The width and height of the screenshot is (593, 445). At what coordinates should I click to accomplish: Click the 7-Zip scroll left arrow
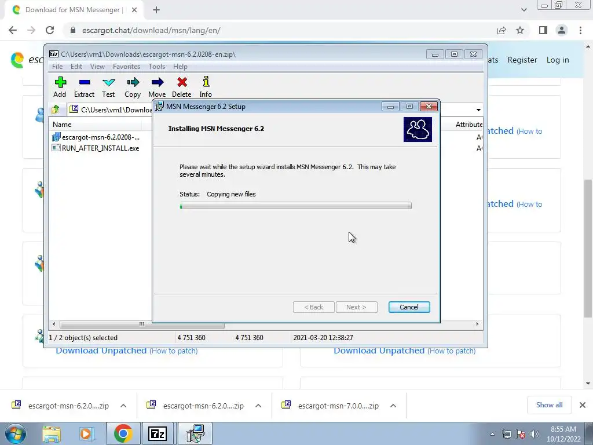(54, 324)
